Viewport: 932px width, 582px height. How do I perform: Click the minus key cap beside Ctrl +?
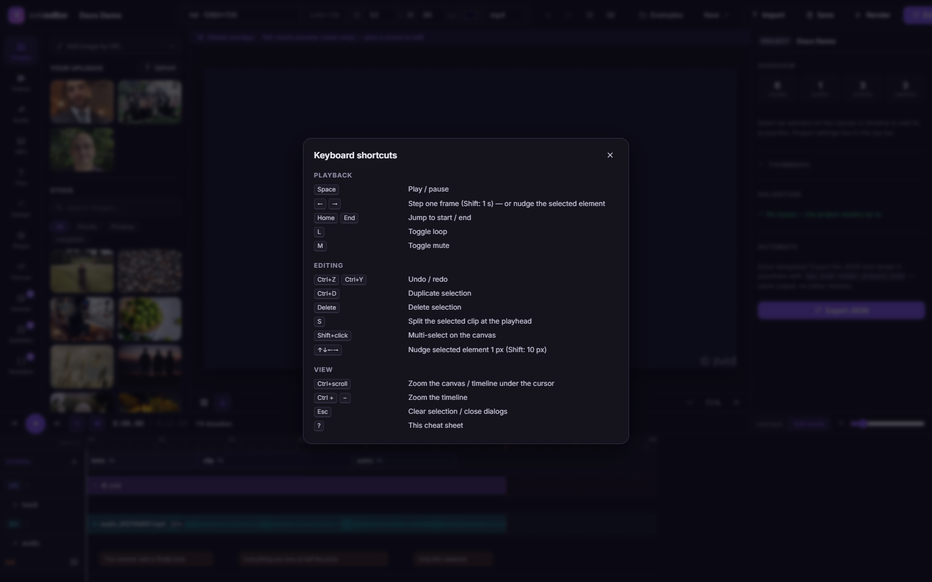point(345,398)
